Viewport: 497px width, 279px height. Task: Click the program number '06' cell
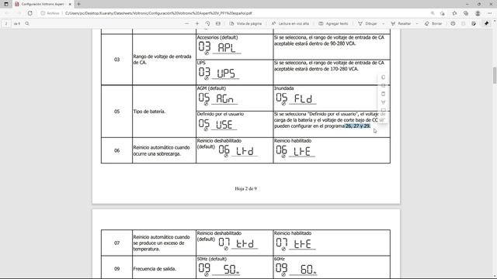(x=116, y=150)
